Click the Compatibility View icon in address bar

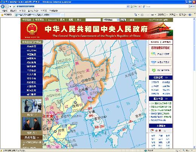132,6
